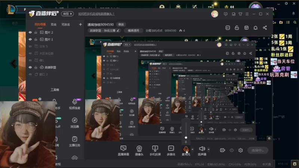Image resolution: width=299 pixels, height=168 pixels.
Task: Expand the microphone volume arrow
Action: click(x=192, y=150)
